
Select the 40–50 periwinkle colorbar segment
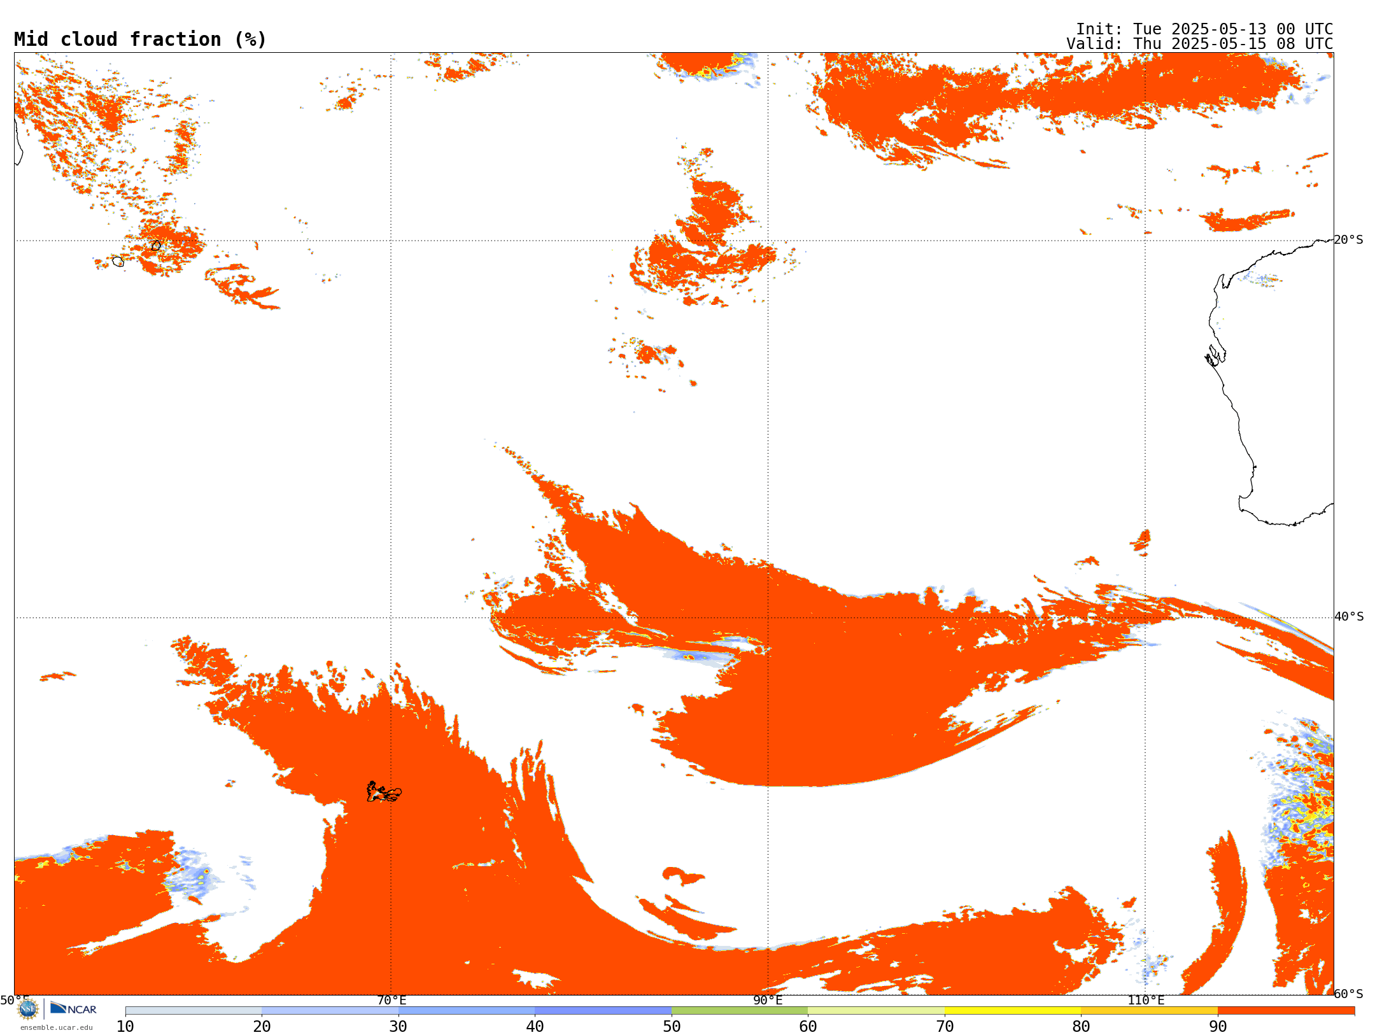(x=603, y=1011)
